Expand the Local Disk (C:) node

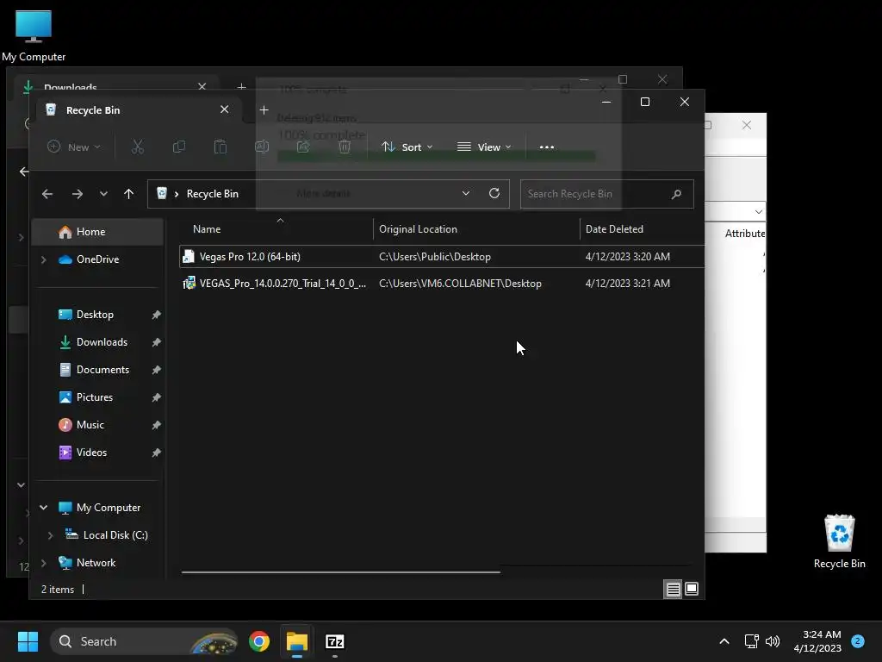tap(50, 535)
